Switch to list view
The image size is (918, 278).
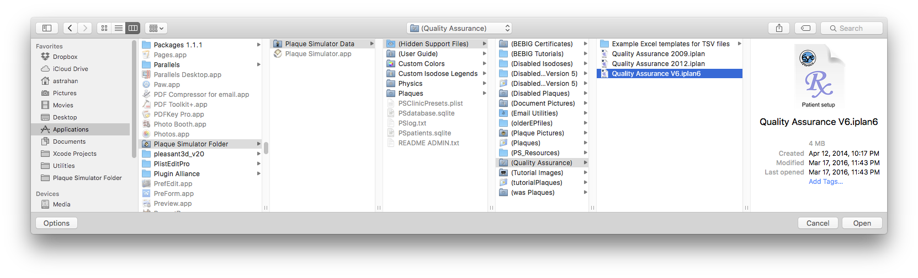pos(119,28)
